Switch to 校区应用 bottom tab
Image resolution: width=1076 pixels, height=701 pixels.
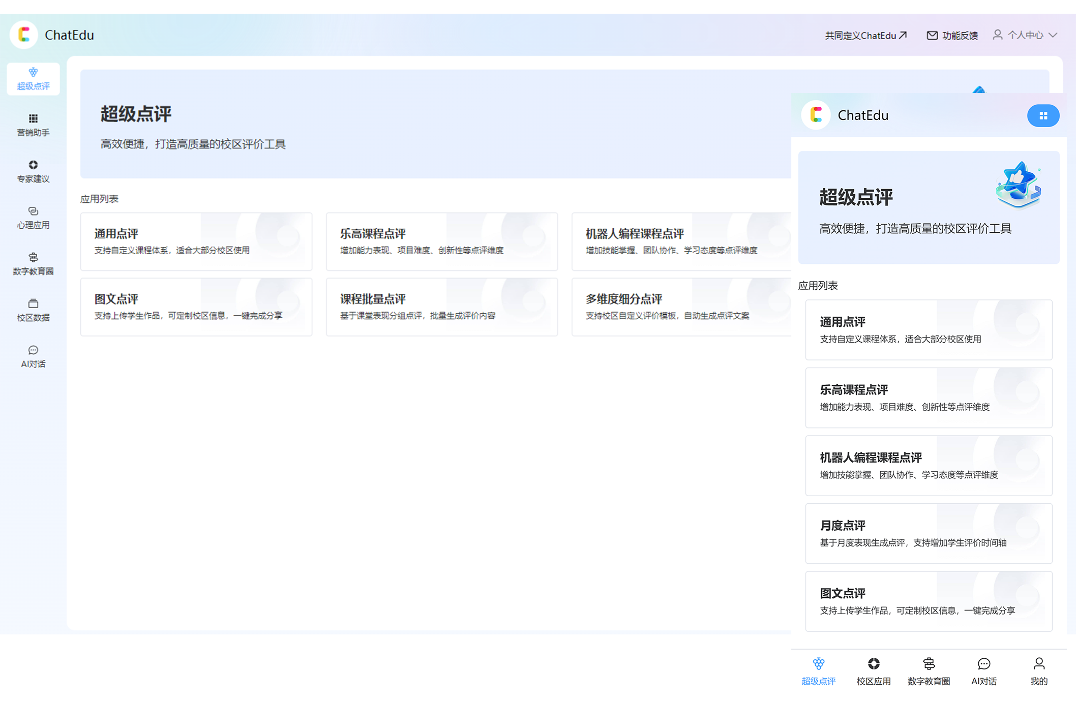pos(873,671)
